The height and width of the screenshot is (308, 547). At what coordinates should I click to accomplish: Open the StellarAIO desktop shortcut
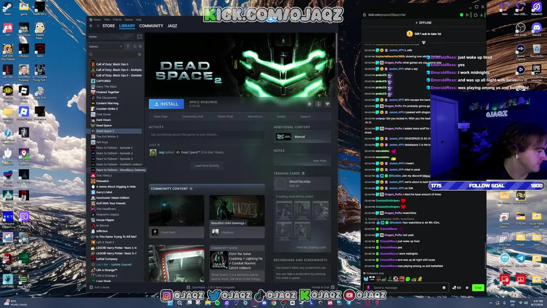click(537, 9)
